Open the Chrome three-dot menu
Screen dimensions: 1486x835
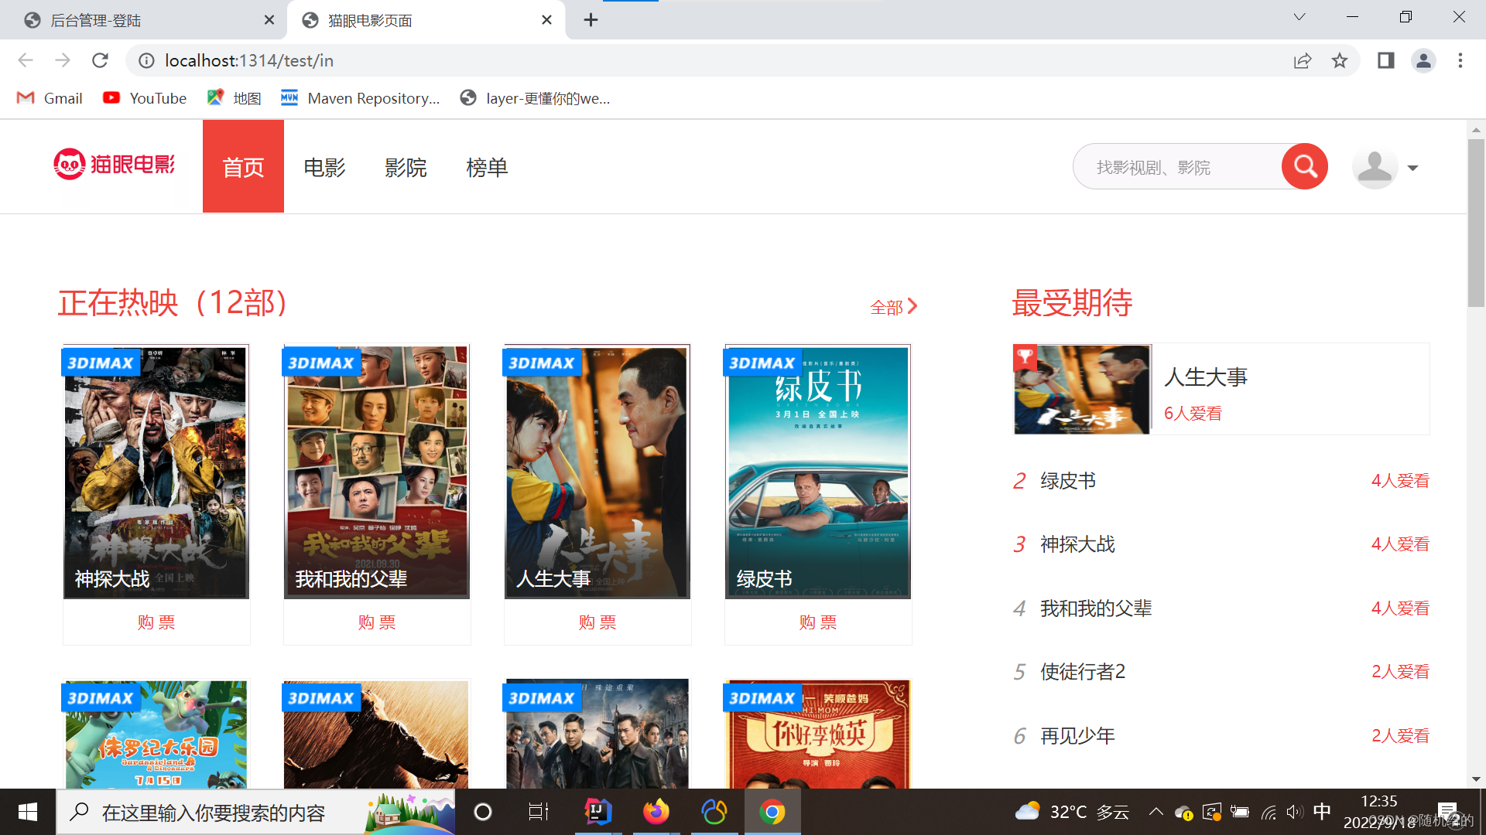[x=1460, y=60]
